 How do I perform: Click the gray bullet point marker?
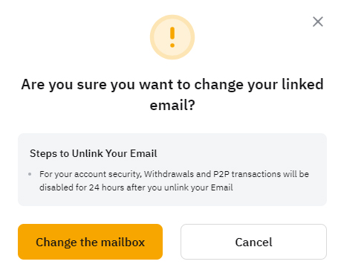(30, 174)
